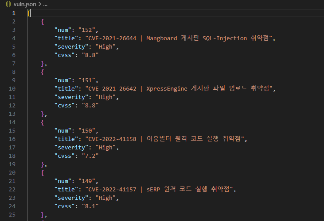Click the opening brace on line 20
This screenshot has height=221, width=324.
click(x=43, y=173)
